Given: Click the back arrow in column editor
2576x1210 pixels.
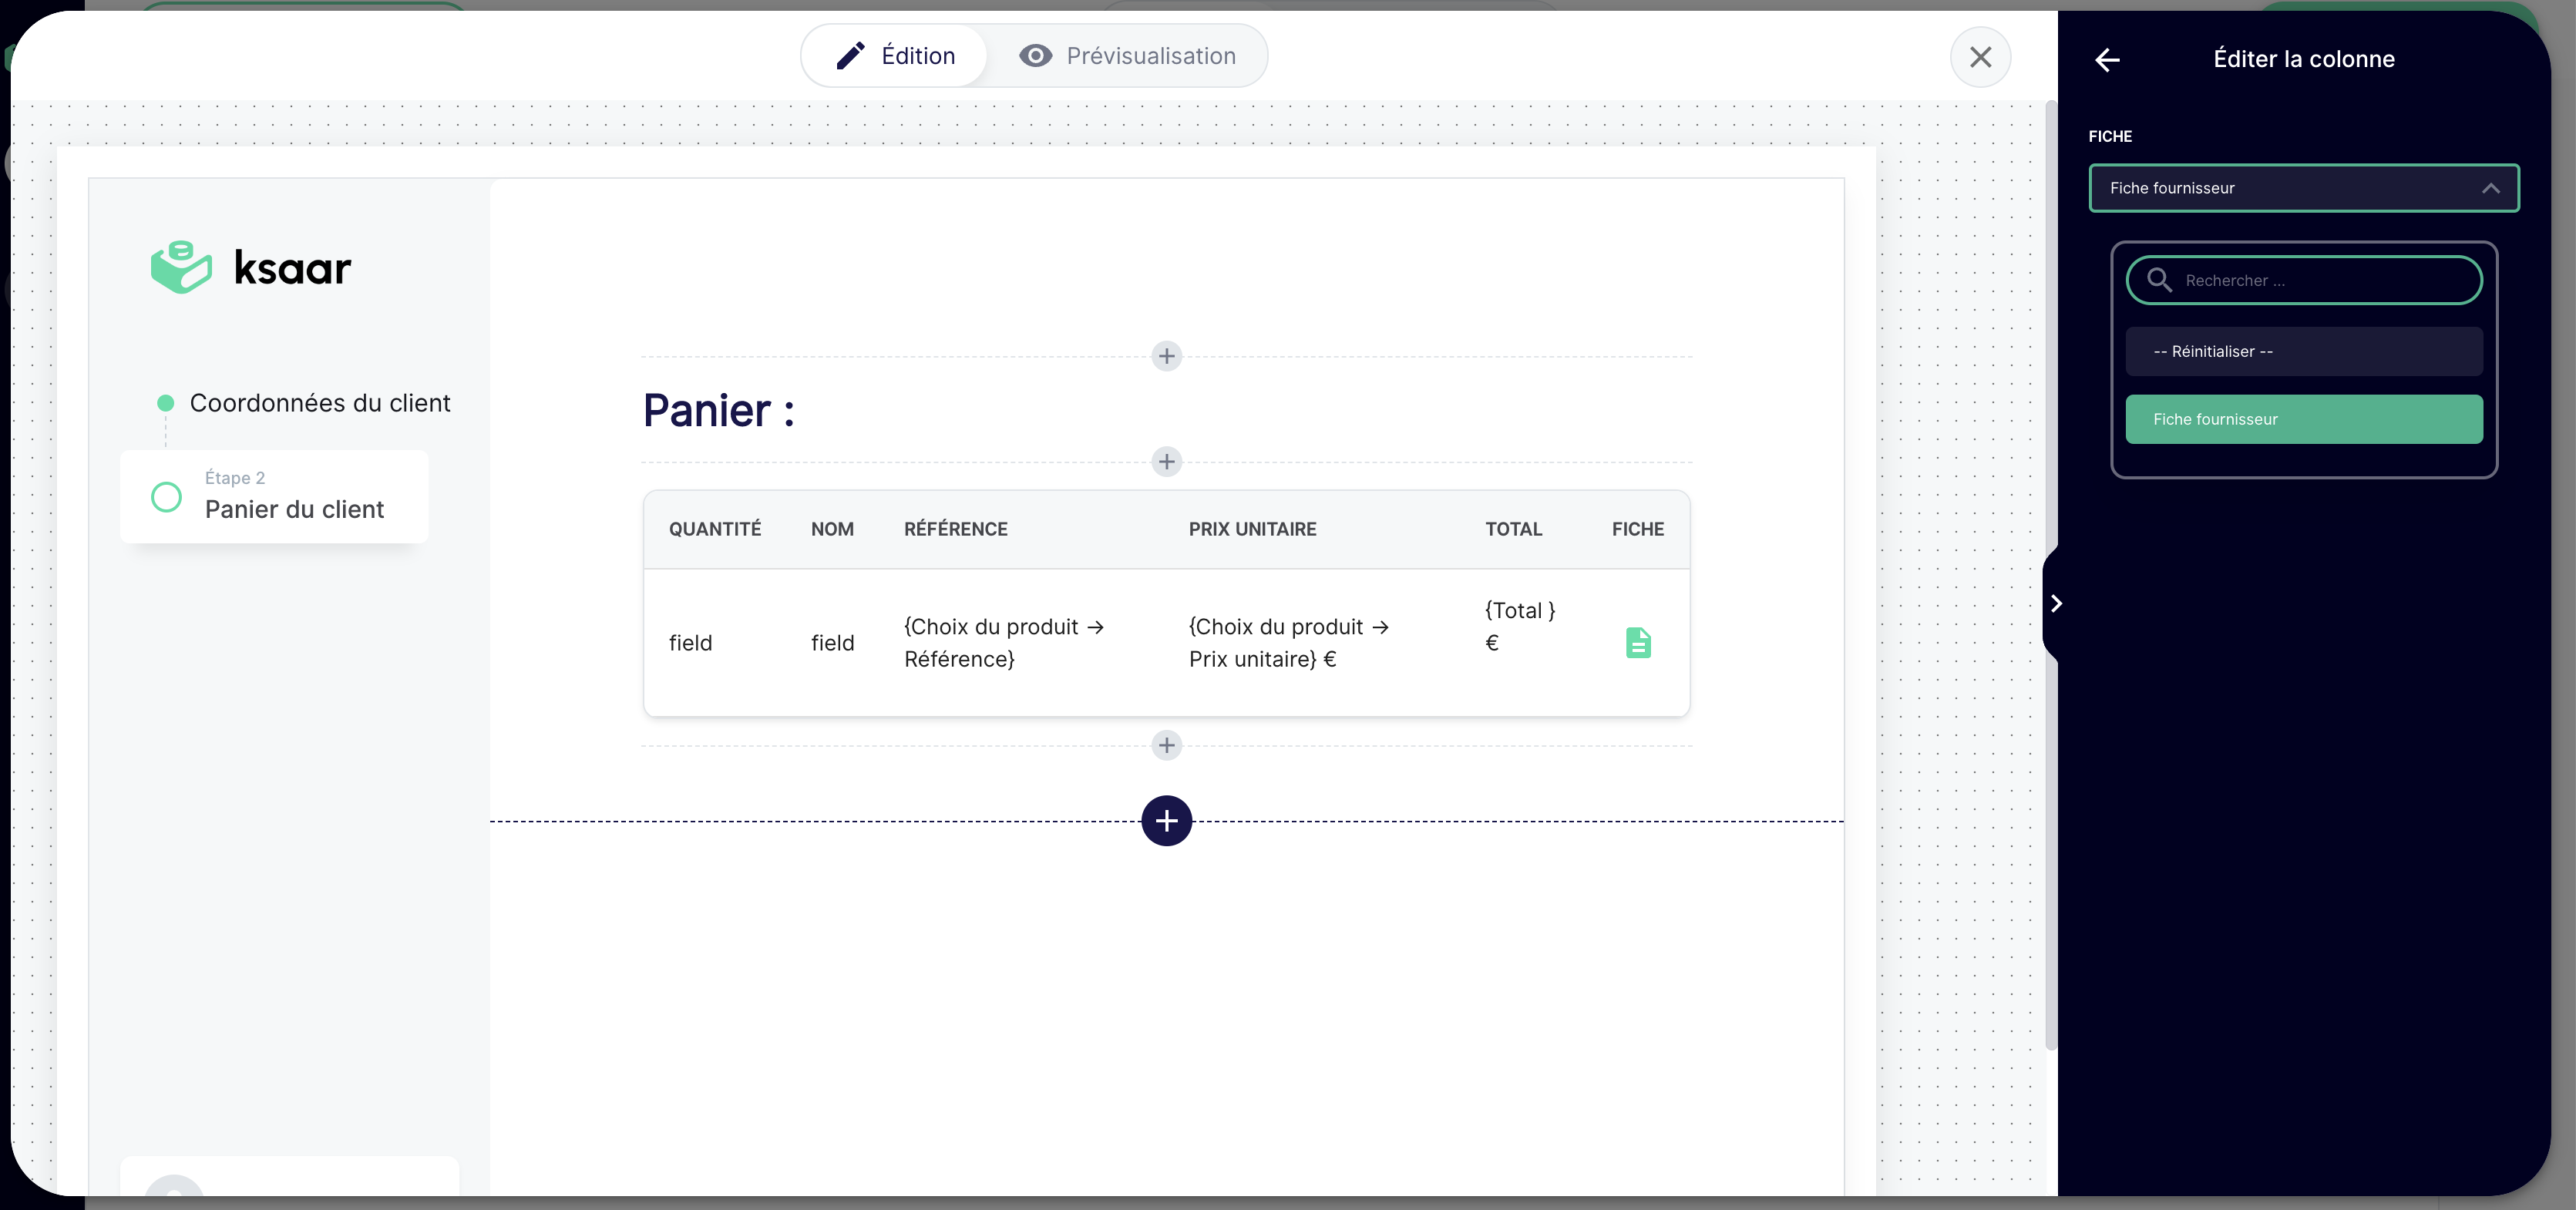Looking at the screenshot, I should tap(2107, 60).
